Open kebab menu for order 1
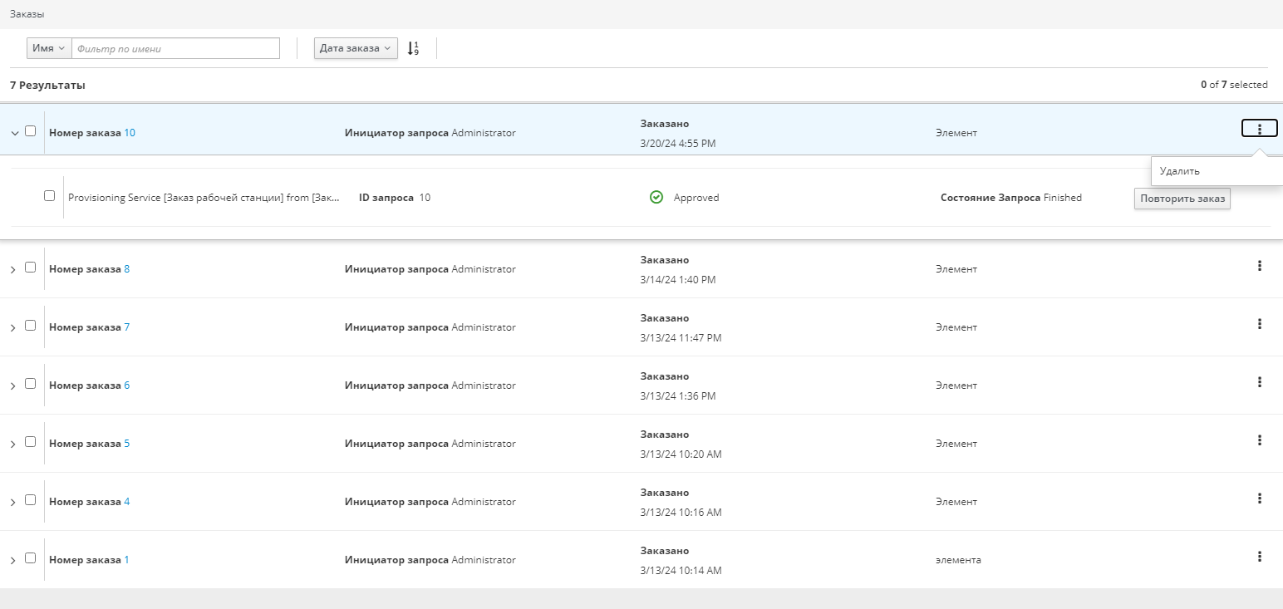This screenshot has width=1283, height=609. click(x=1260, y=557)
